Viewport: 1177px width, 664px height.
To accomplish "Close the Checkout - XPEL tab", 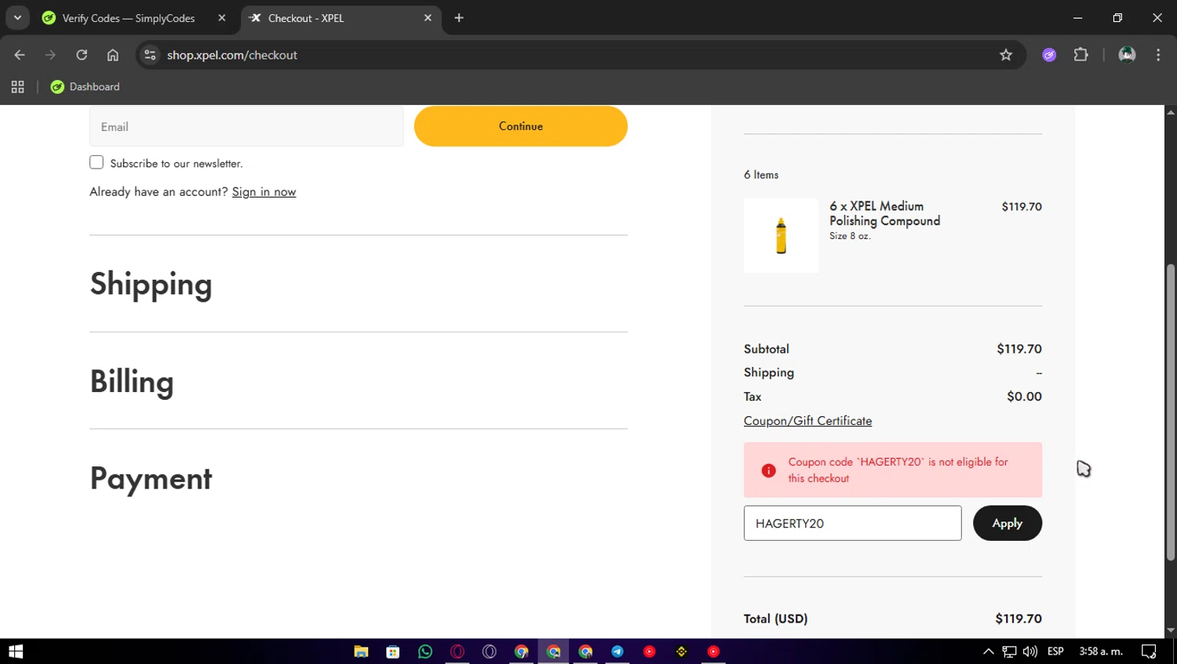I will click(428, 18).
